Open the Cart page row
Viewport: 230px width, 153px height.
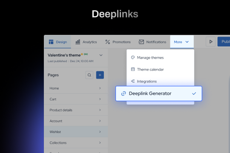(76, 99)
